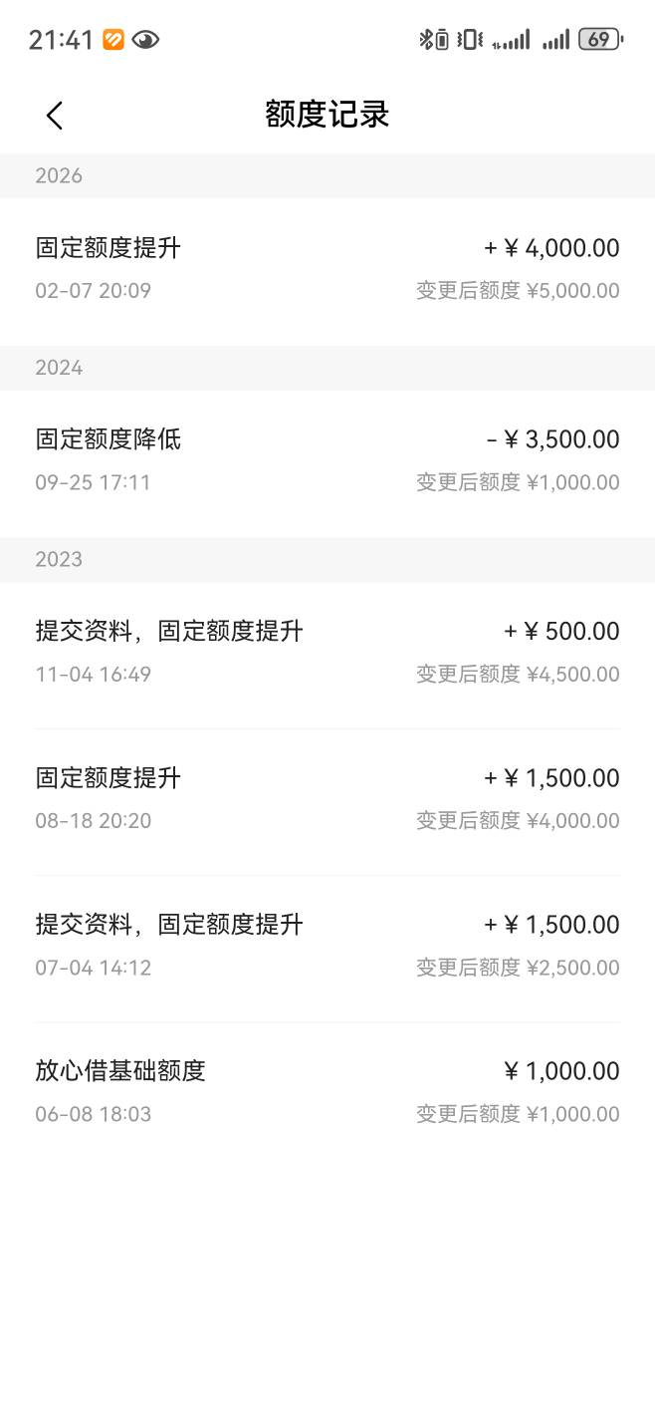
Task: Open the 11-04 提交资料 record
Action: (x=327, y=652)
